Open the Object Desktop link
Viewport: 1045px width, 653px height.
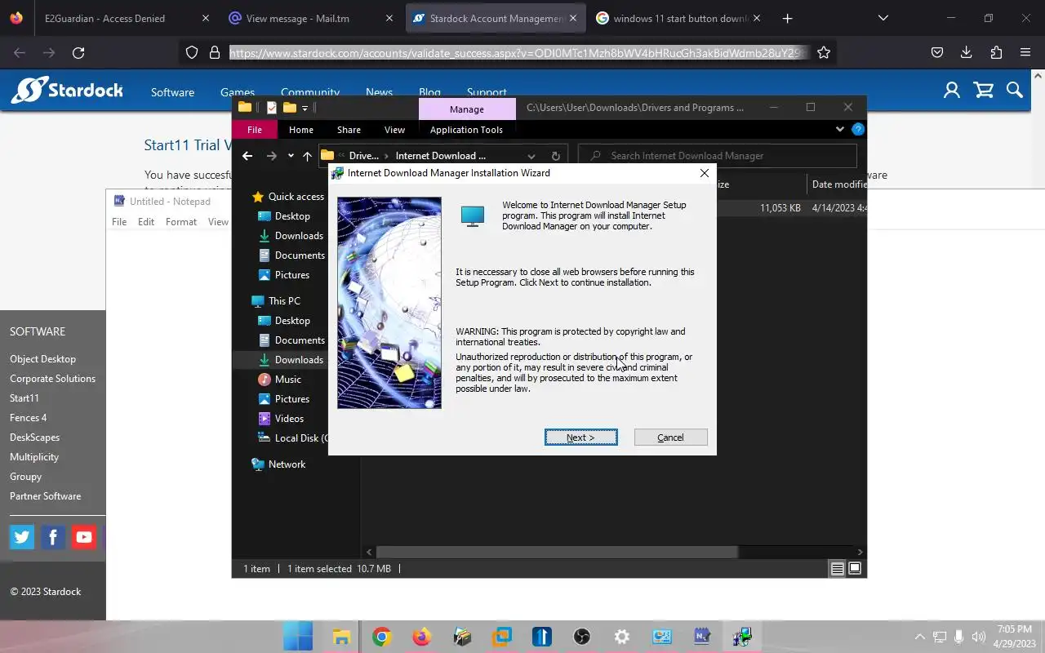pos(42,359)
